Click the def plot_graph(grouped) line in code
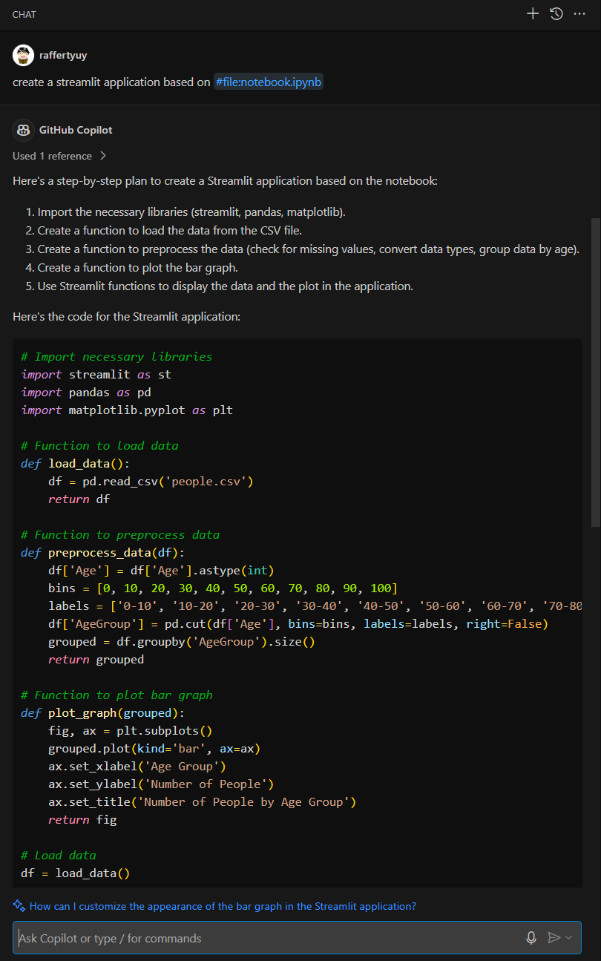Image resolution: width=601 pixels, height=961 pixels. click(102, 713)
